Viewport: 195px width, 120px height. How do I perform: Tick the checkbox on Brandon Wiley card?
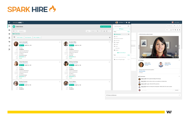coord(110,42)
